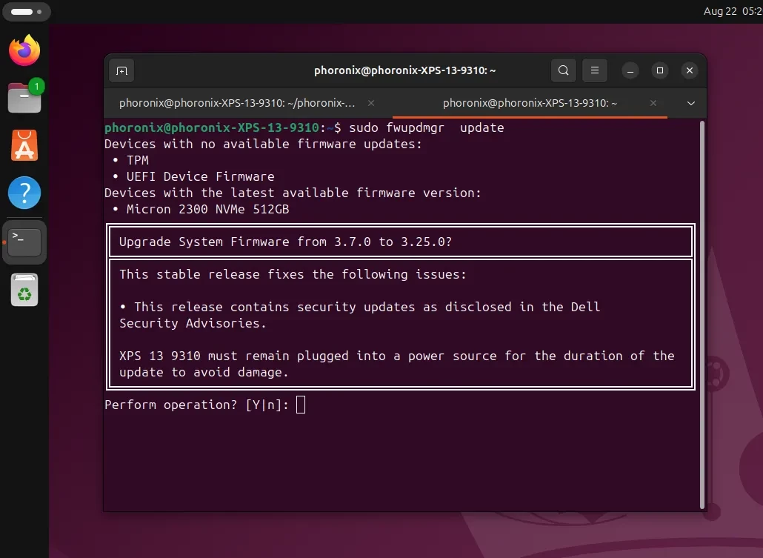Click the Terminal icon in the dock
The image size is (763, 558).
(24, 242)
